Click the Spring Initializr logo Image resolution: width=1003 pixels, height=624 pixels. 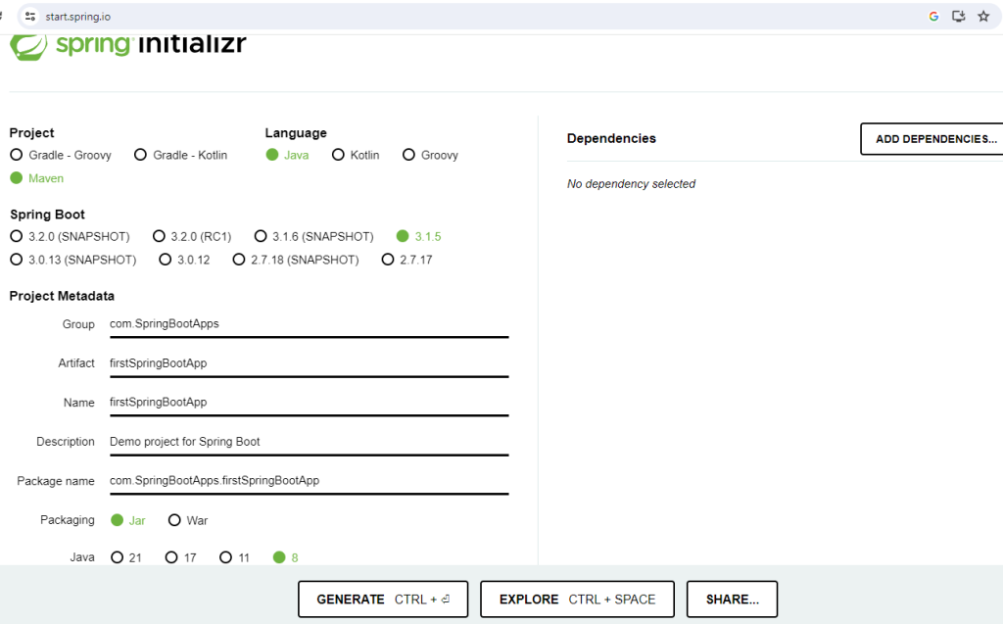coord(128,45)
